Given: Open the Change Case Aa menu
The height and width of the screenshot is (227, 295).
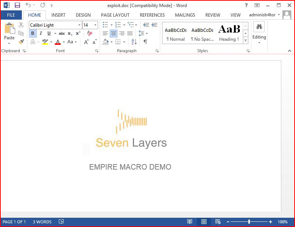Looking at the screenshot, I should point(72,42).
